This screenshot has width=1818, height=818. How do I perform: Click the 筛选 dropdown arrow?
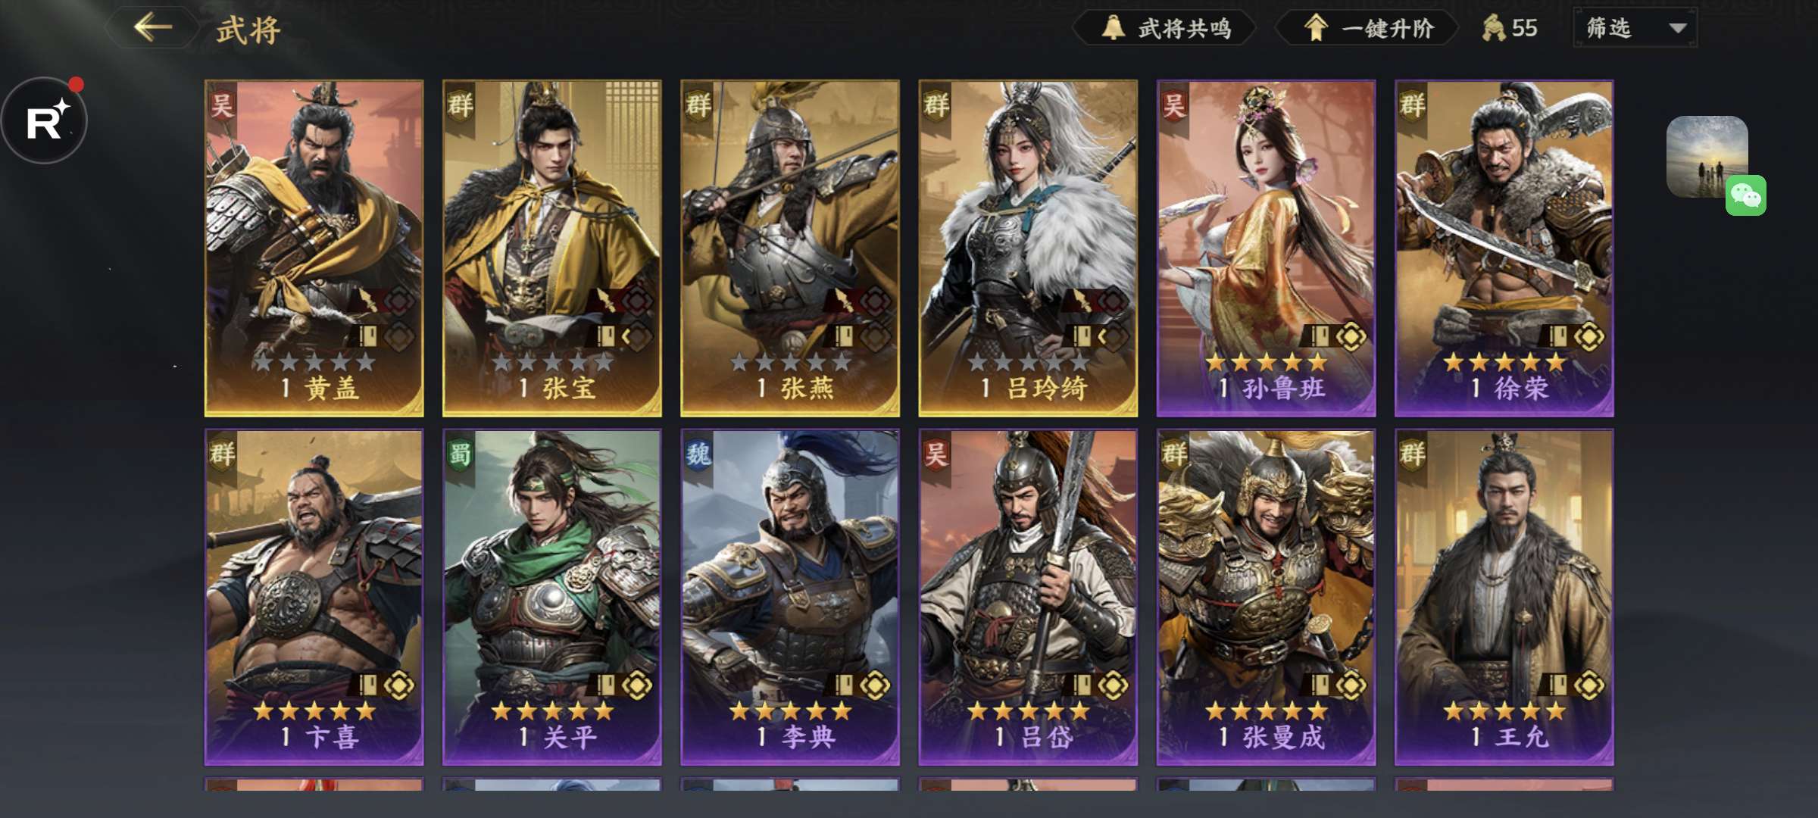[1677, 29]
